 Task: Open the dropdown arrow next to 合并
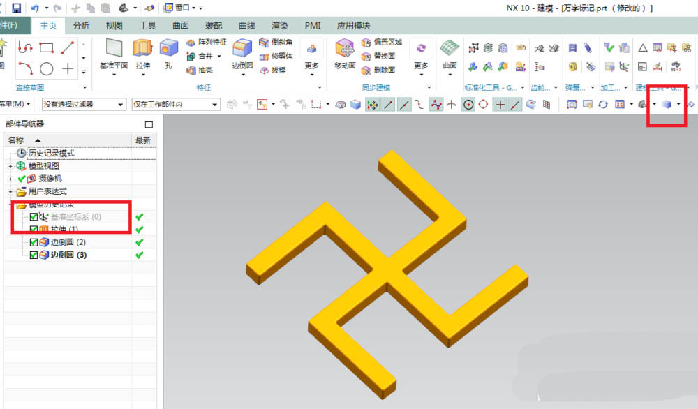219,56
